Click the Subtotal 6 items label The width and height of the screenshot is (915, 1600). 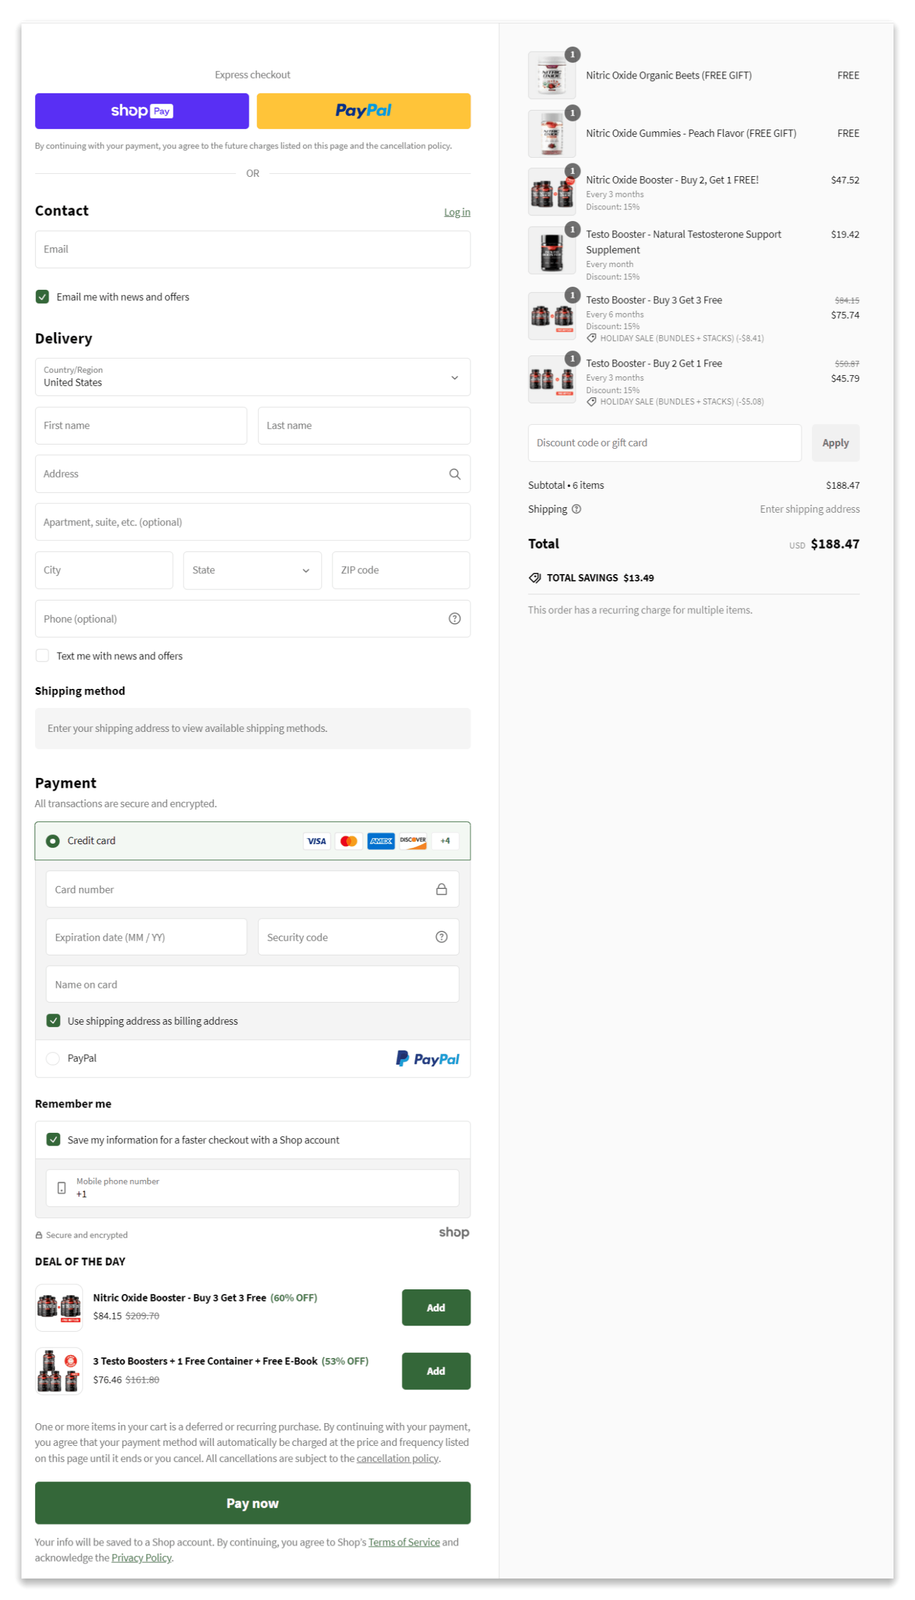pos(566,485)
